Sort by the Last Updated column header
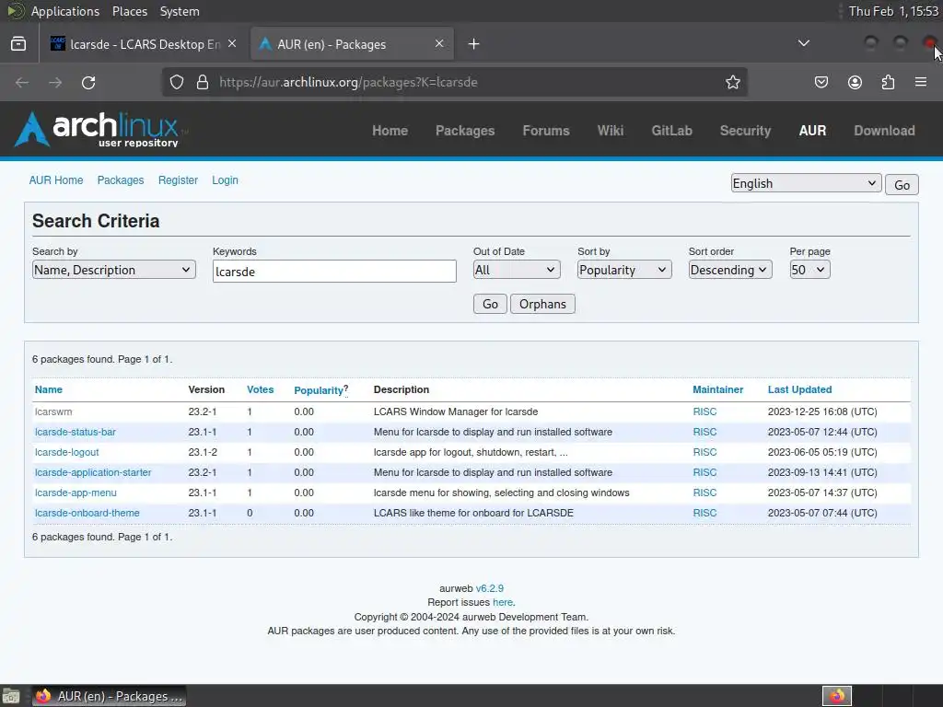 pyautogui.click(x=800, y=389)
